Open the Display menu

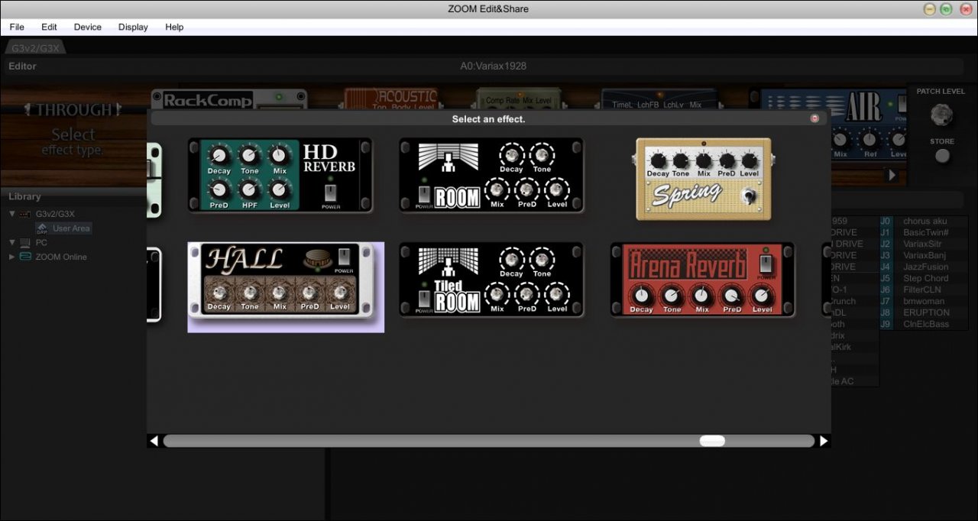click(x=133, y=27)
